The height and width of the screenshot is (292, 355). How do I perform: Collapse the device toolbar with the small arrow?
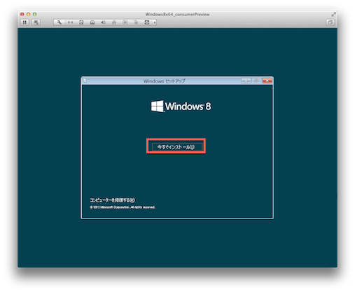(155, 22)
